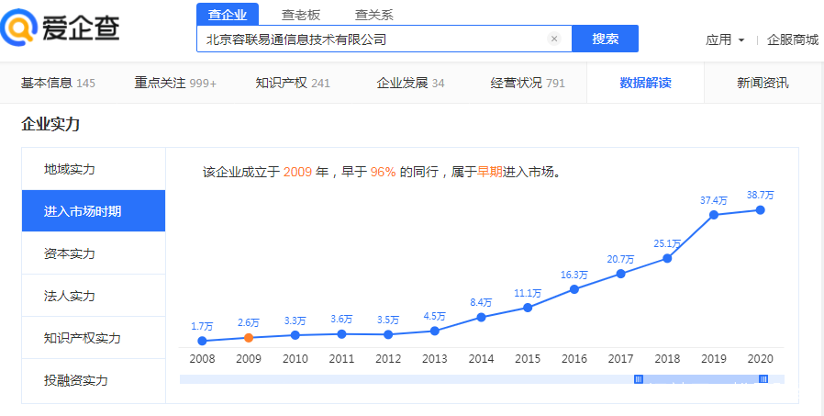Click the blue 搜索 button

tap(605, 39)
